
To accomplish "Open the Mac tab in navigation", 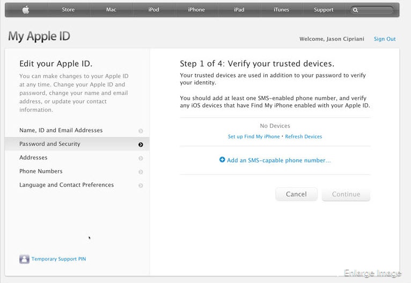I will pyautogui.click(x=111, y=10).
